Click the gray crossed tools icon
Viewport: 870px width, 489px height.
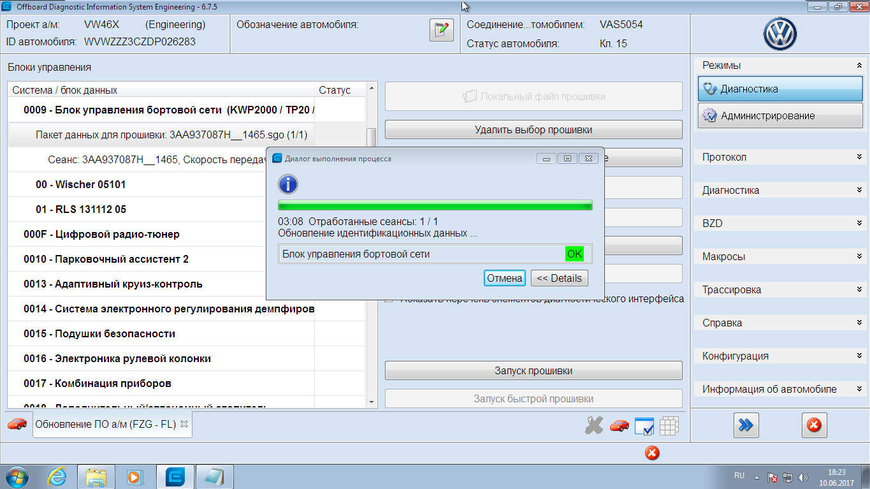pyautogui.click(x=593, y=425)
